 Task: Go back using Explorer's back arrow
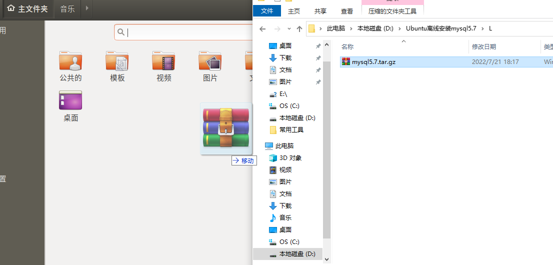click(x=262, y=29)
